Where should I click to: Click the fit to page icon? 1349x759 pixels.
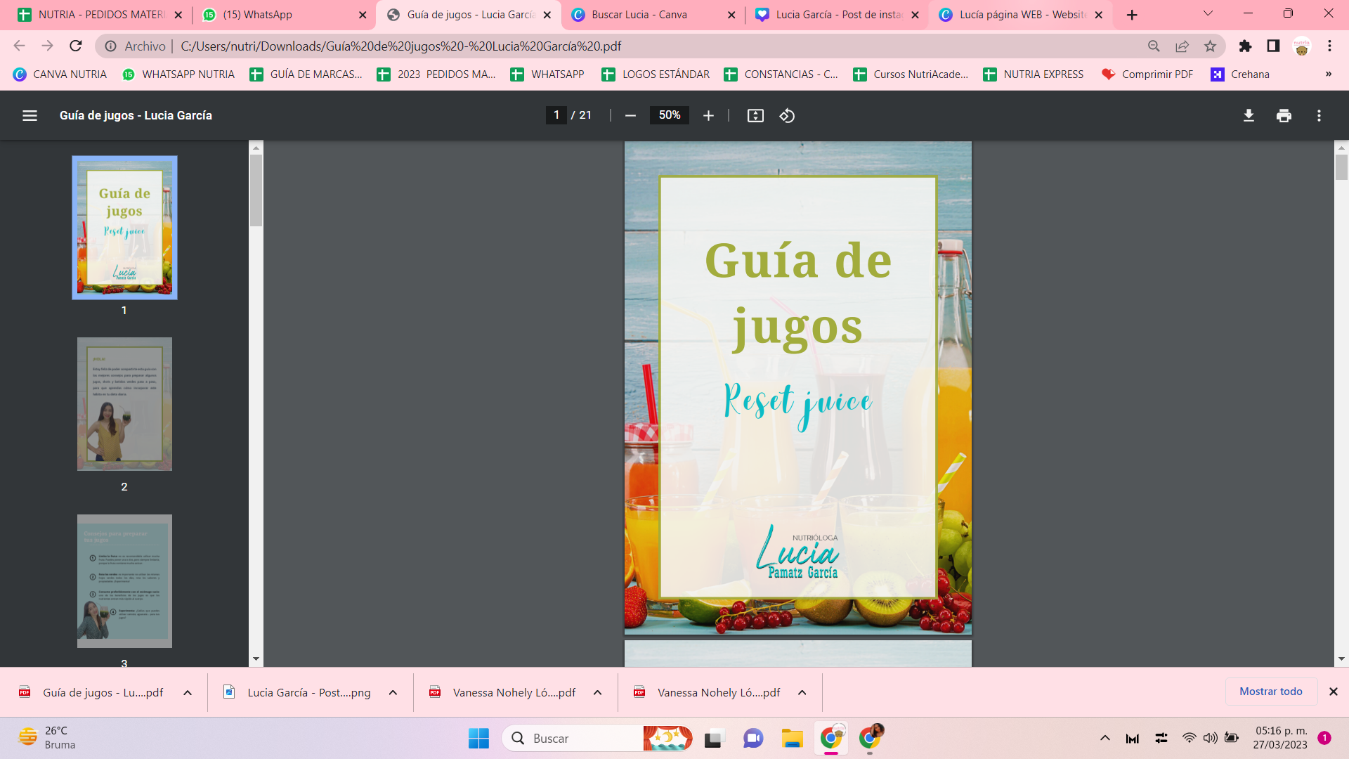(x=755, y=115)
